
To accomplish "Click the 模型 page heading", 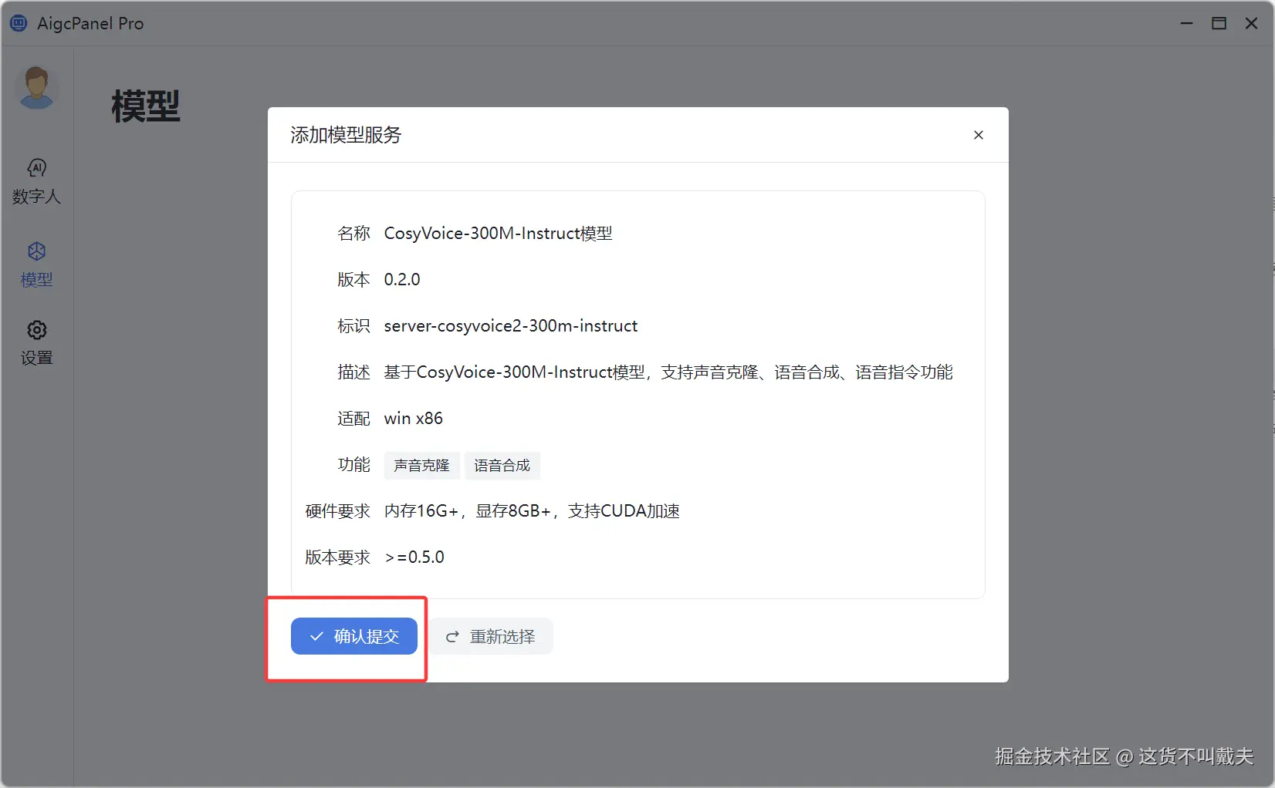I will point(146,106).
